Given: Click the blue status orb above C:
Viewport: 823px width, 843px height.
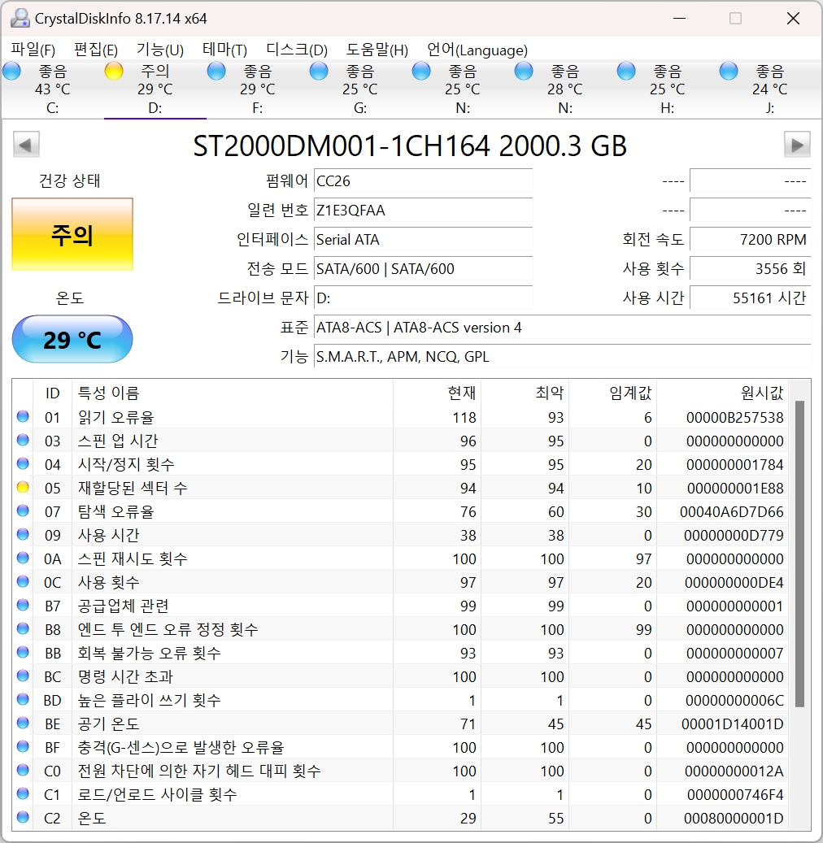Looking at the screenshot, I should tap(12, 71).
